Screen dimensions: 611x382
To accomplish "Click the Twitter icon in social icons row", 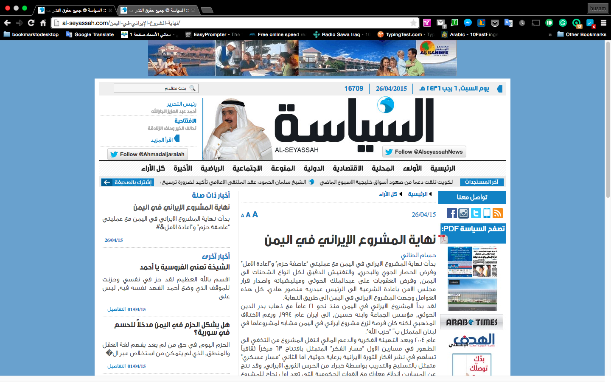I will (476, 213).
